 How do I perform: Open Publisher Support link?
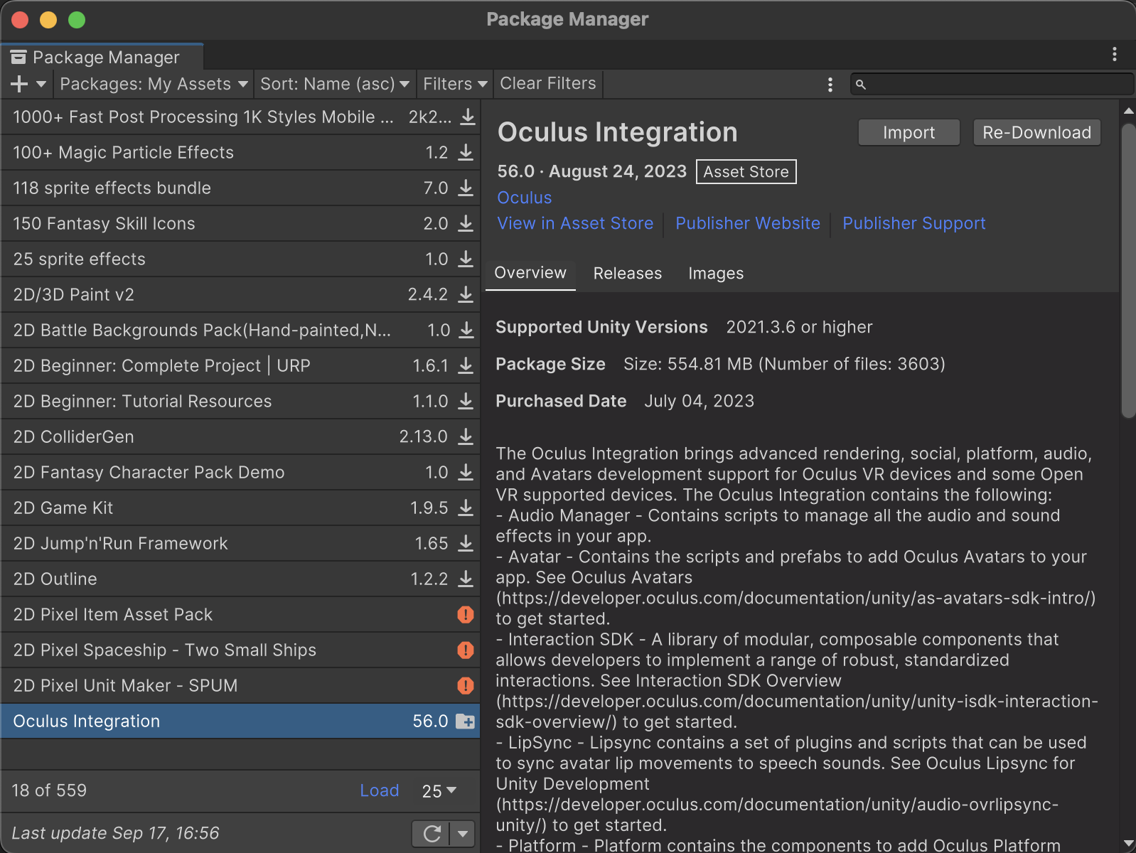click(914, 223)
